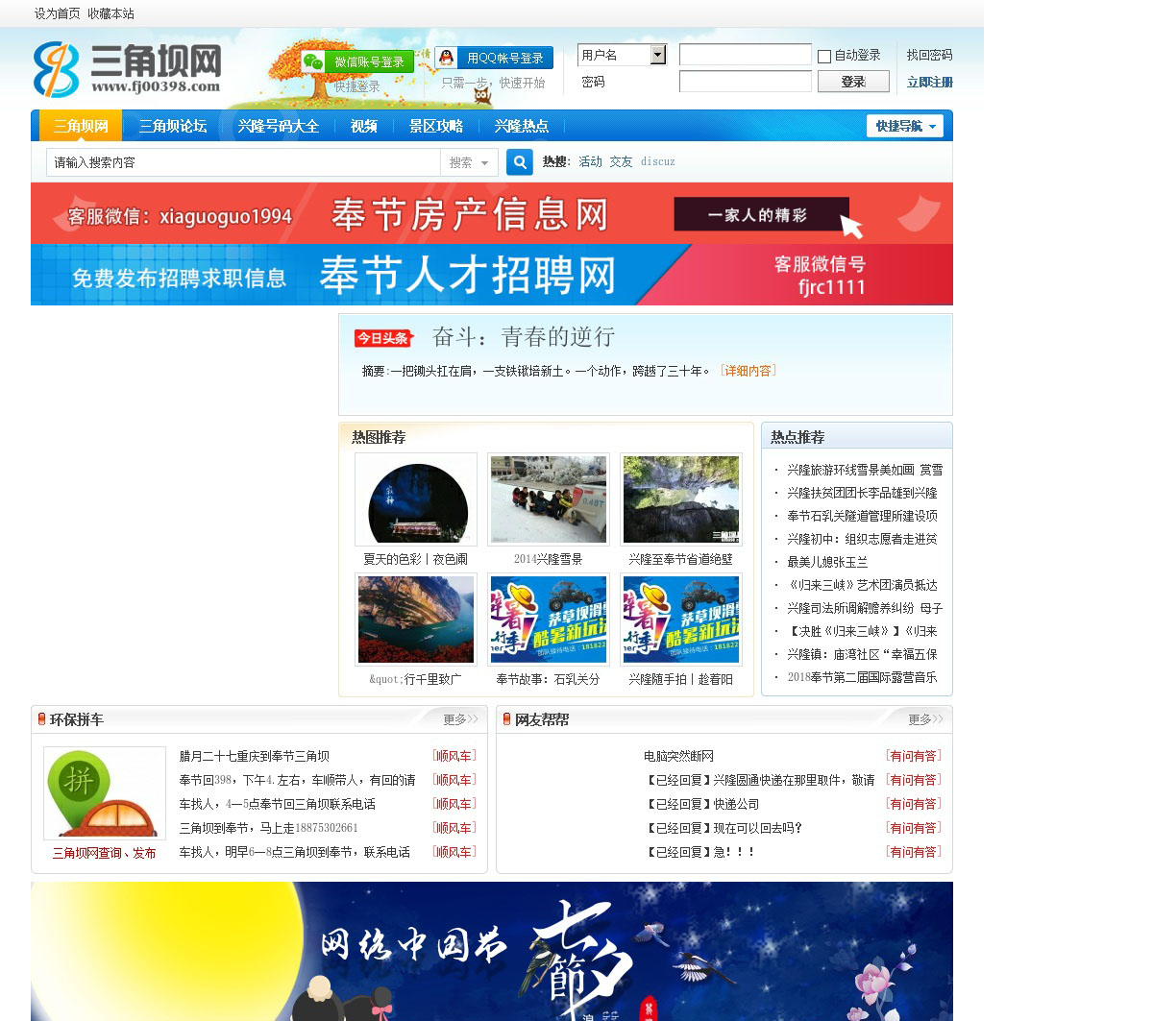Open post 电脑突然断网

(x=678, y=756)
